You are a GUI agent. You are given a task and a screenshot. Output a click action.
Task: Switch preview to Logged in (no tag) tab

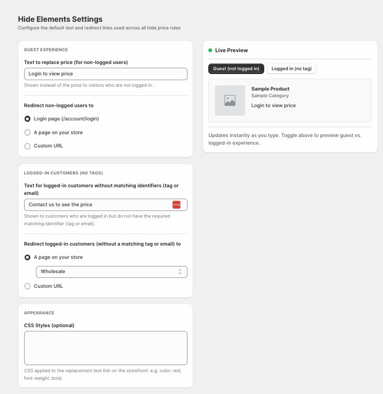[291, 69]
